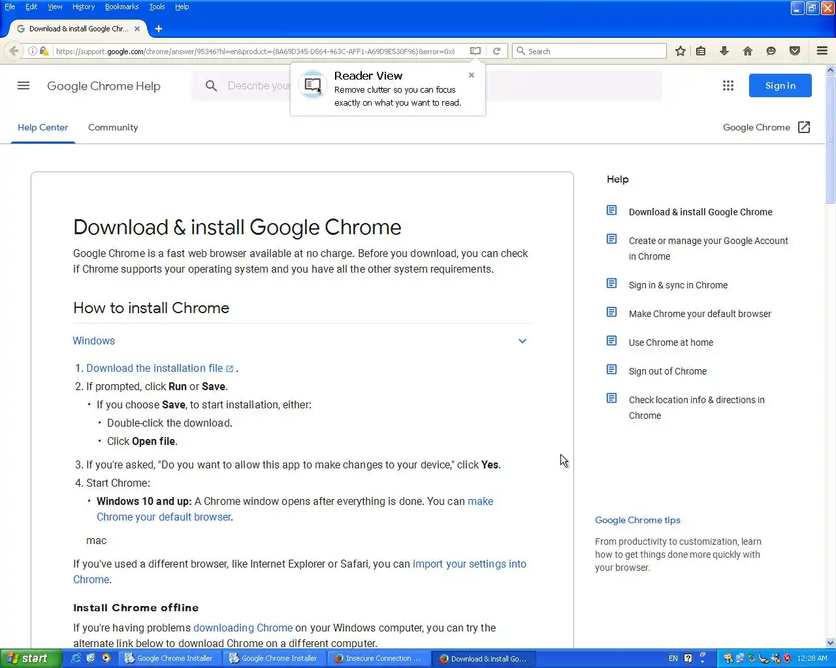Screen dimensions: 836x668
Task: Click the Google Chrome Help title
Action: [x=103, y=86]
